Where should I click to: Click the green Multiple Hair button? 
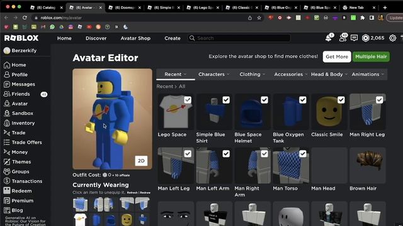(x=371, y=56)
